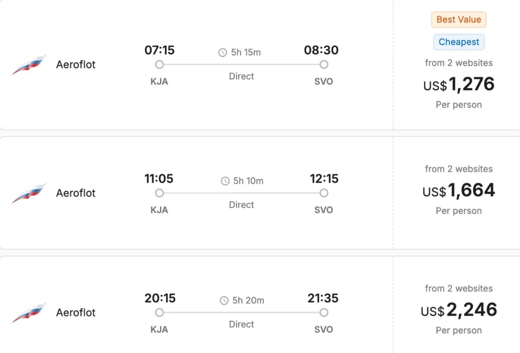Open the US$1,664 price offer

pyautogui.click(x=459, y=191)
